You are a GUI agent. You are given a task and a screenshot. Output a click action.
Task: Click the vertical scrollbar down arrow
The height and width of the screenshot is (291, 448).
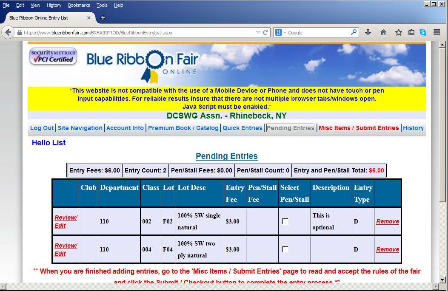[442, 280]
